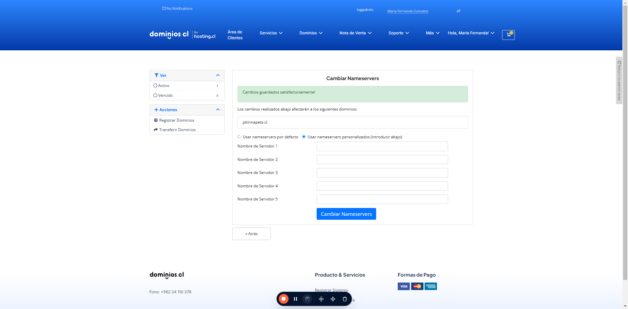The image size is (628, 309).
Task: Open the Soporte menu
Action: [399, 33]
